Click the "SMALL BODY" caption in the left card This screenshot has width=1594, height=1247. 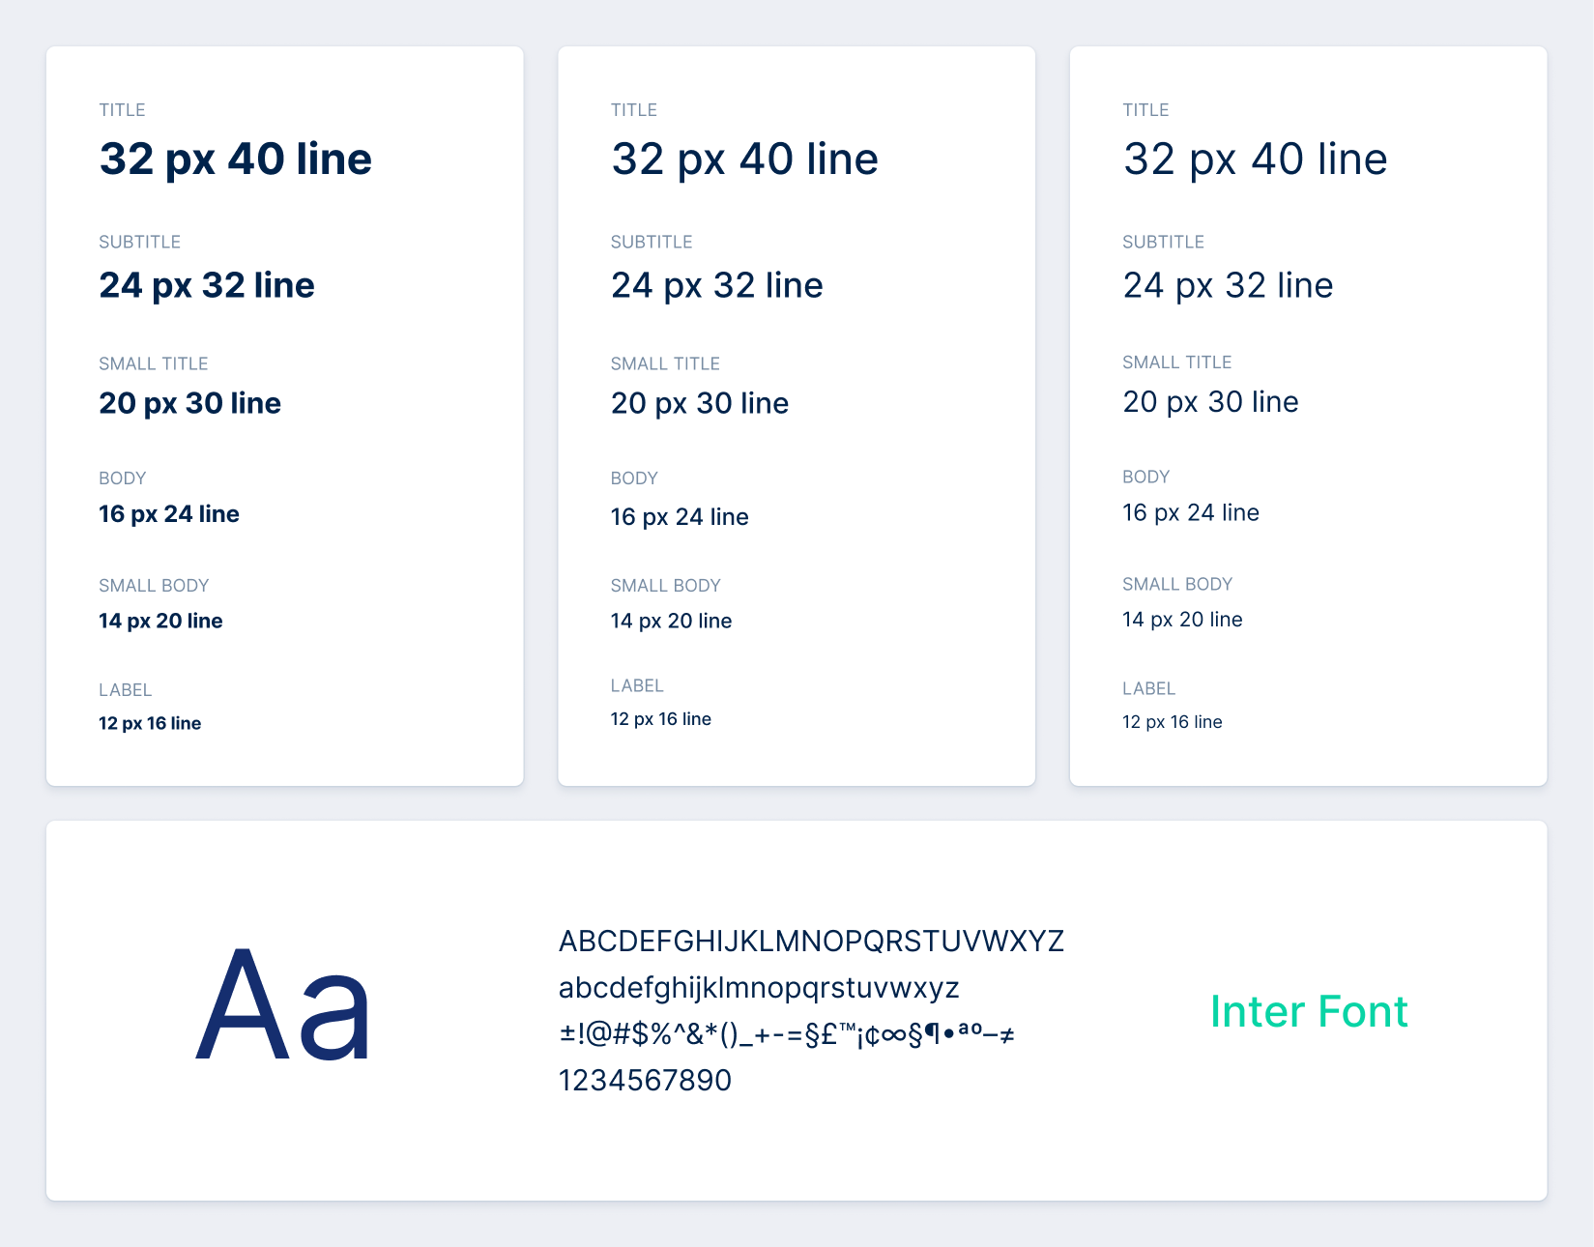click(154, 586)
